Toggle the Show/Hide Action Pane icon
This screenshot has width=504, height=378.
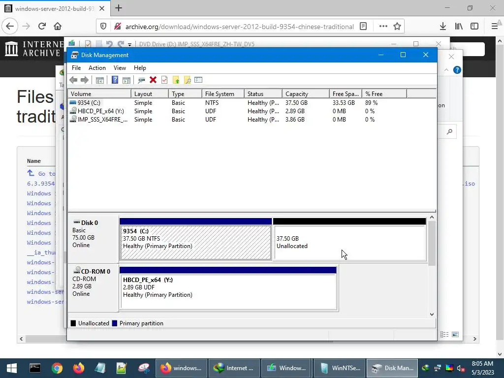click(x=126, y=80)
